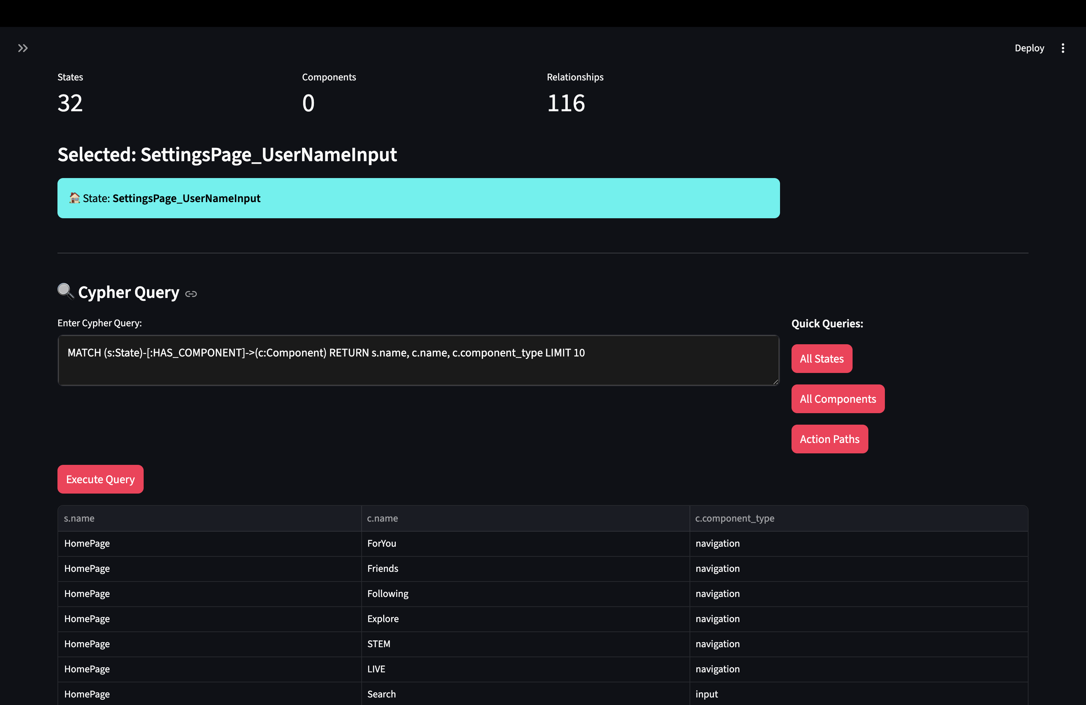The width and height of the screenshot is (1086, 705).
Task: Click the input type cell for Search
Action: (706, 694)
